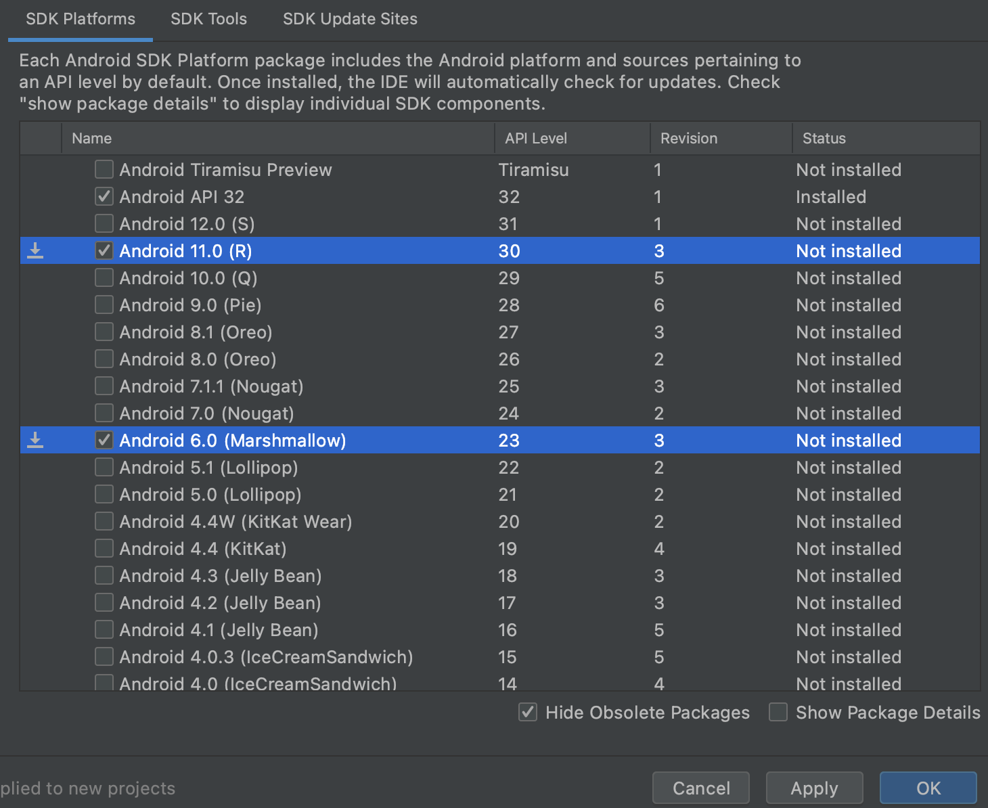Select the Android API 32 row name
Viewport: 988px width, 808px height.
tap(182, 197)
